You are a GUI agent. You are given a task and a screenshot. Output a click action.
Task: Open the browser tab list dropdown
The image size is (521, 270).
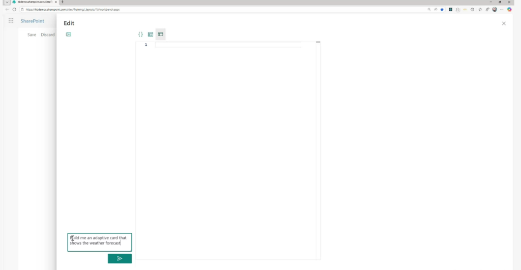pos(7,2)
